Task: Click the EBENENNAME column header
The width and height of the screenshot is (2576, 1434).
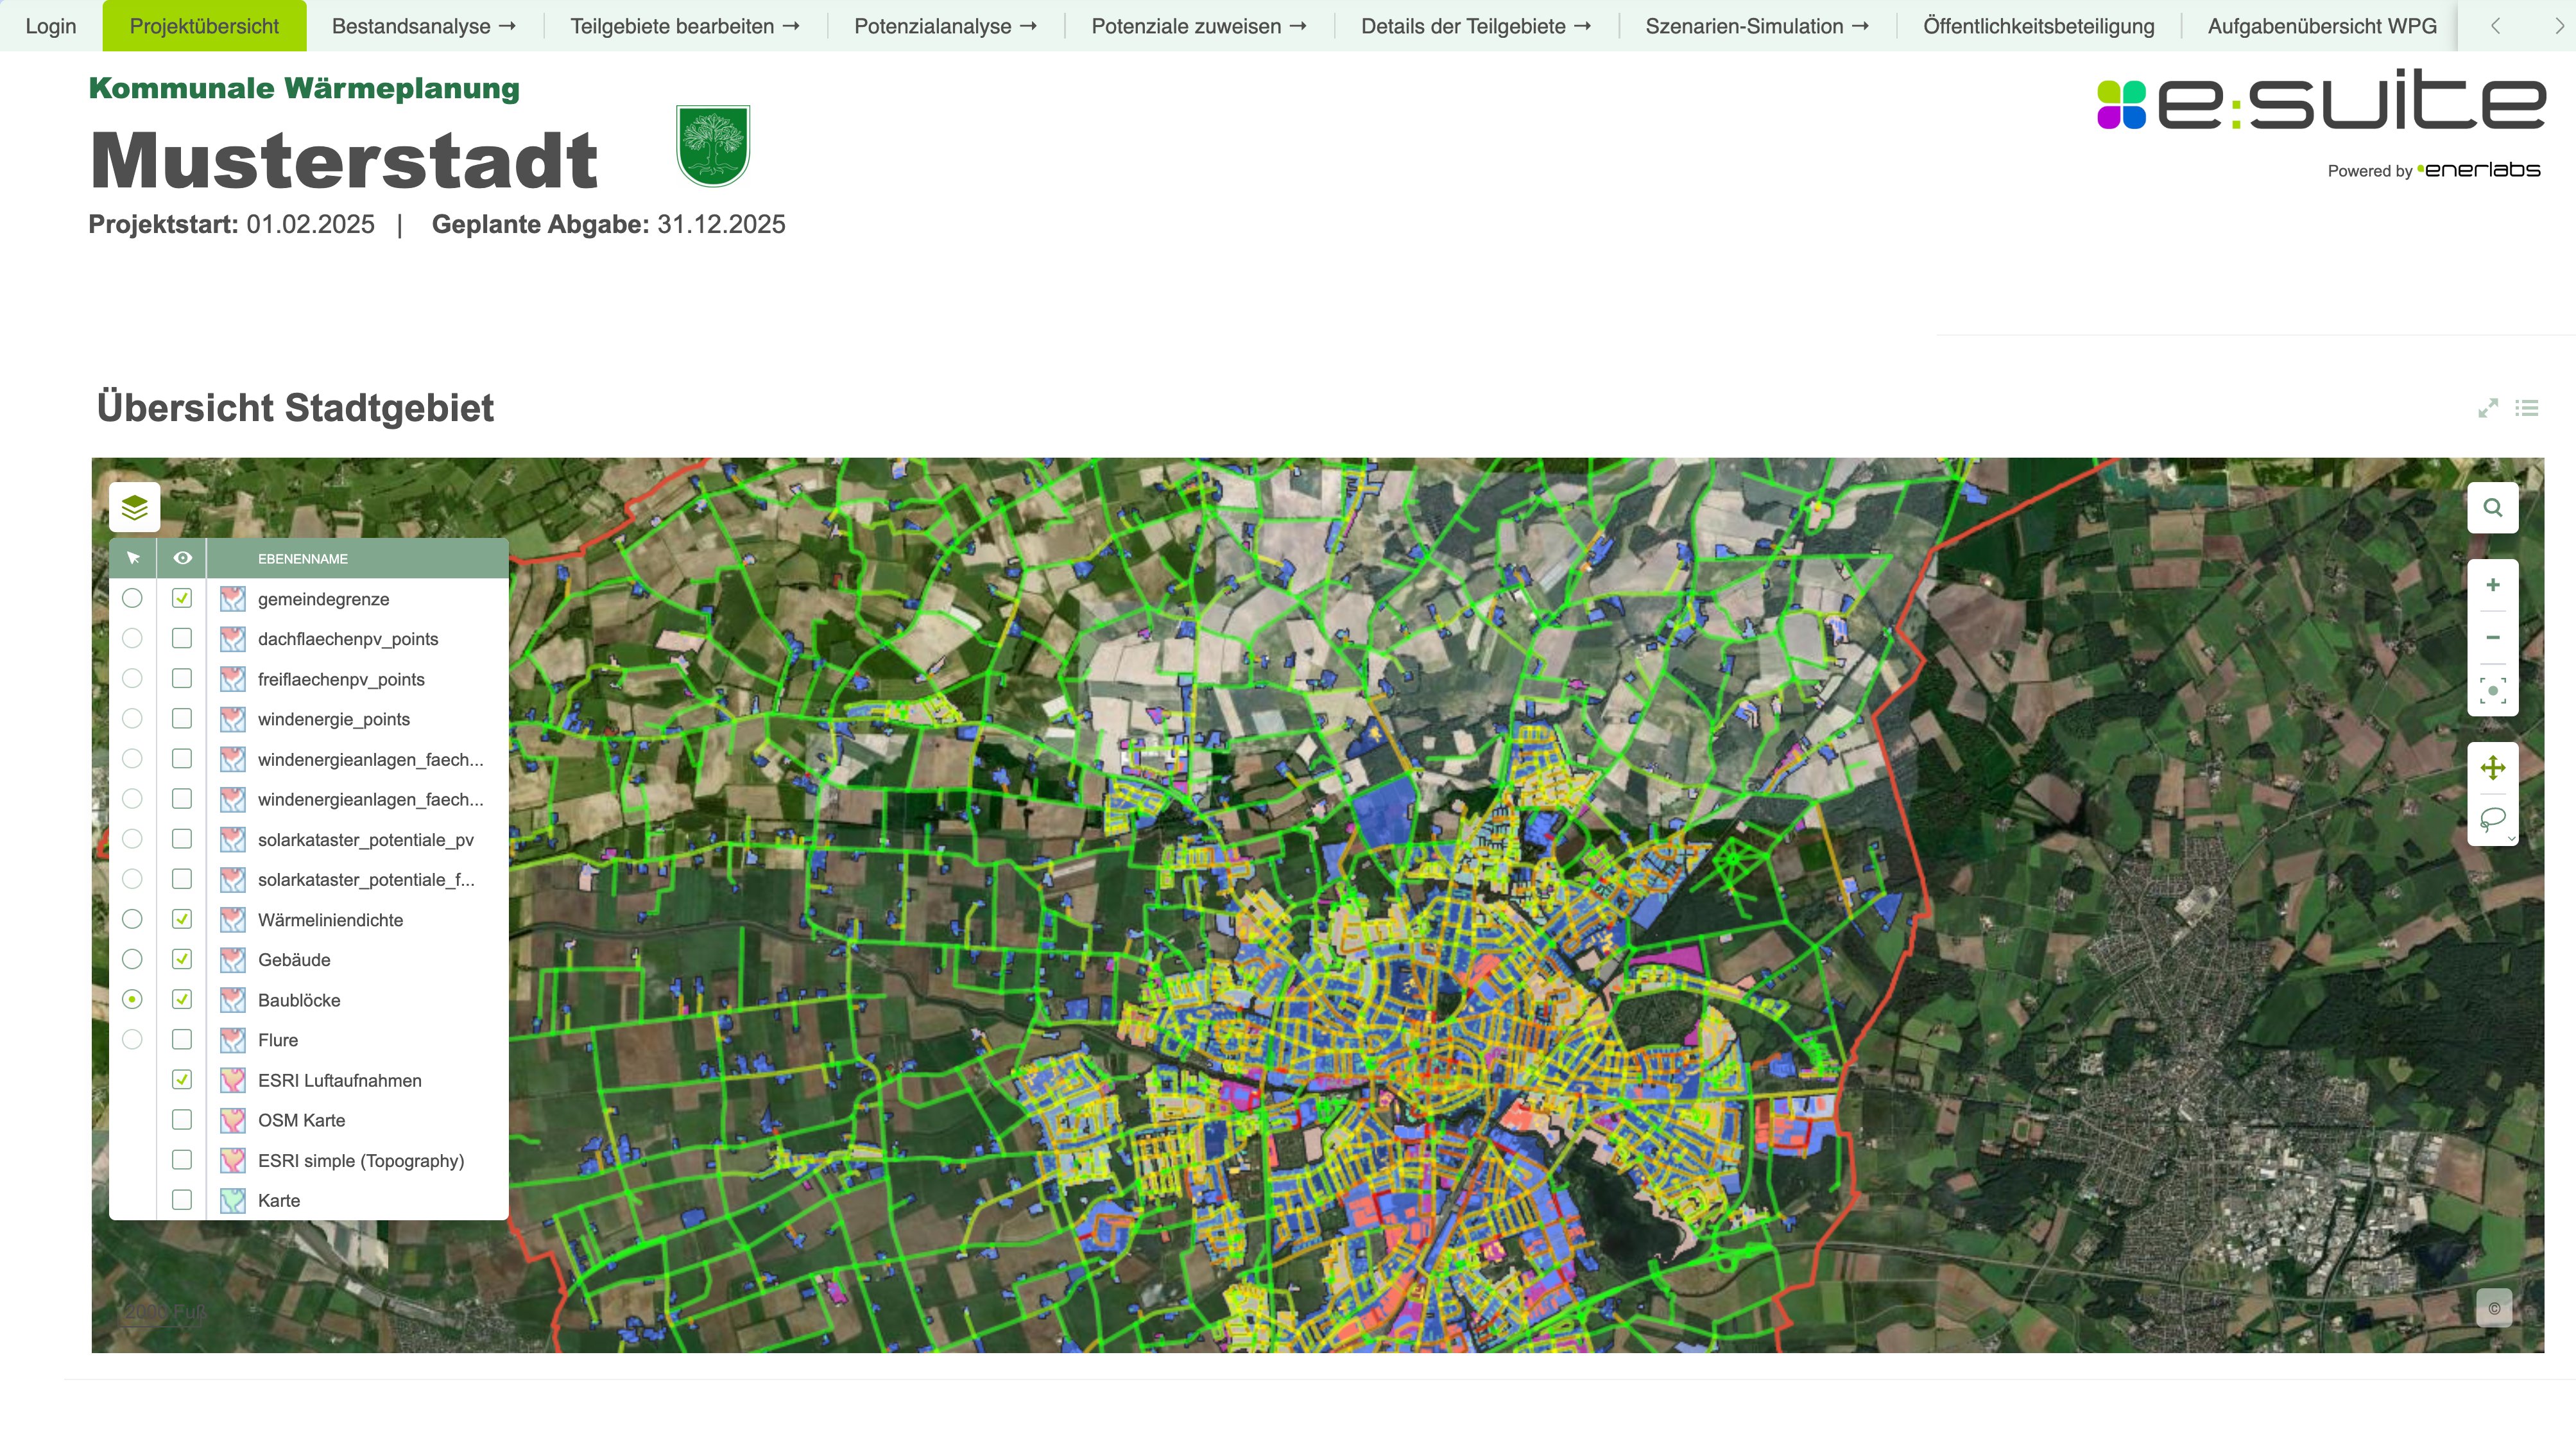Action: [303, 559]
